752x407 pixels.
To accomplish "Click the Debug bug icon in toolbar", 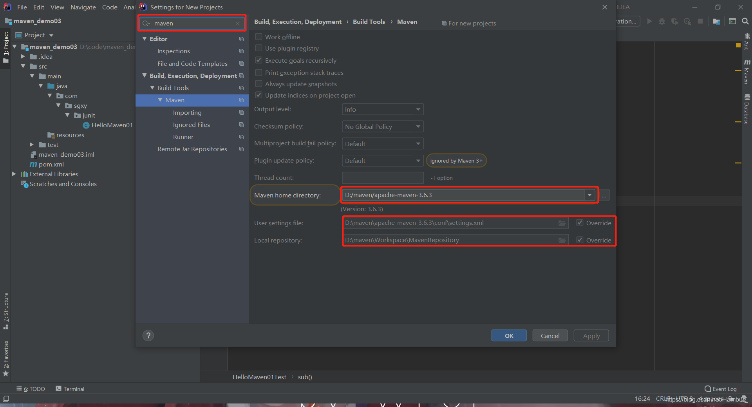I will (662, 21).
